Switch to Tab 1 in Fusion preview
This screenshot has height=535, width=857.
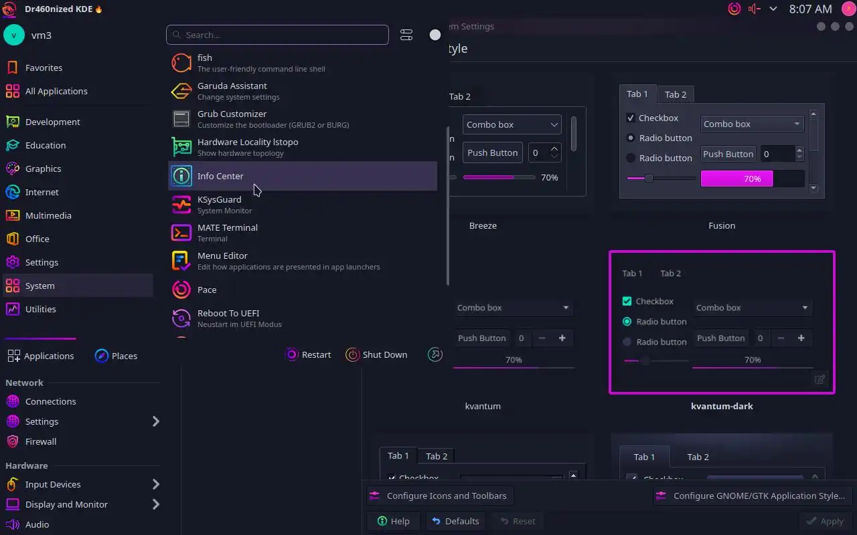pos(637,94)
